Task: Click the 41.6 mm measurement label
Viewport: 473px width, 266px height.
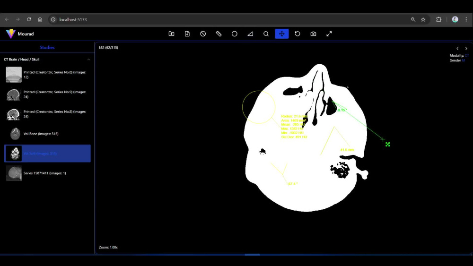Action: coord(347,150)
